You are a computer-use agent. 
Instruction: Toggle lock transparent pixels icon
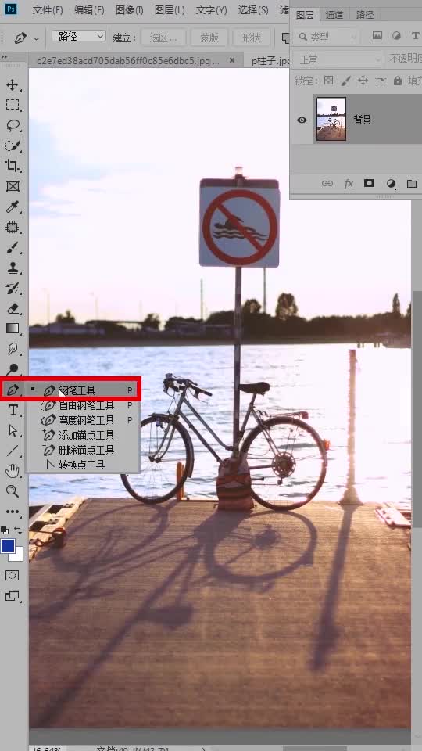pos(328,81)
